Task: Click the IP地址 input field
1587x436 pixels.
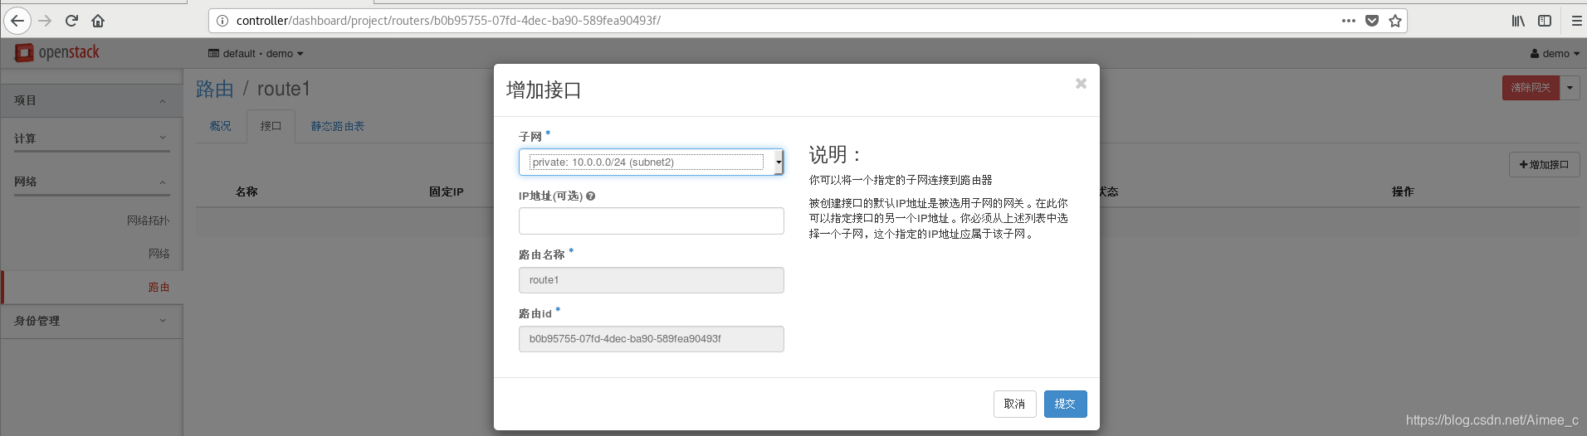Action: pyautogui.click(x=651, y=221)
